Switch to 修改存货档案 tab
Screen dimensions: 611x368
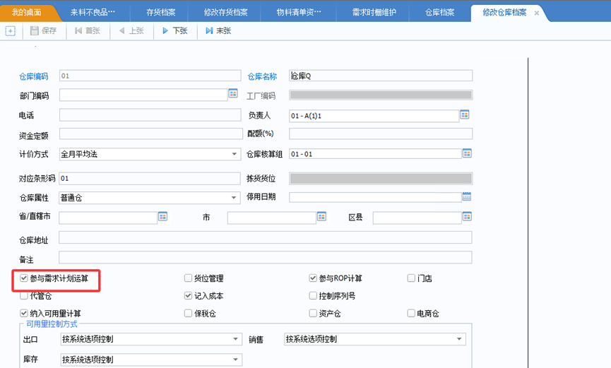(x=225, y=13)
